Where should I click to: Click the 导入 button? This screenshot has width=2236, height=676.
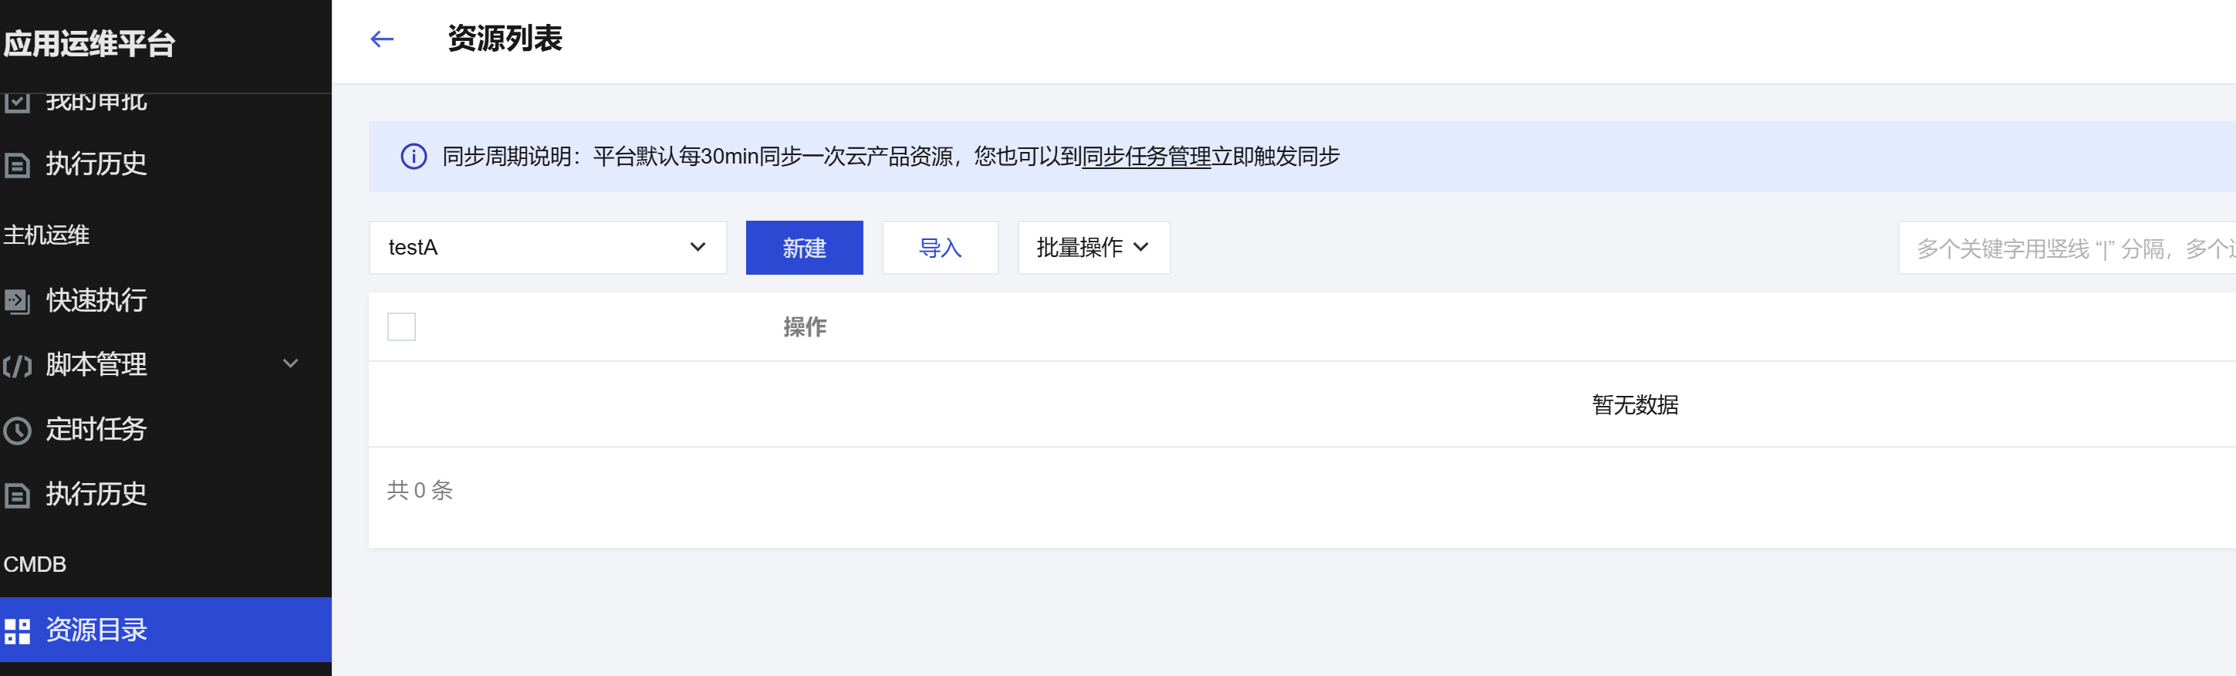(939, 248)
